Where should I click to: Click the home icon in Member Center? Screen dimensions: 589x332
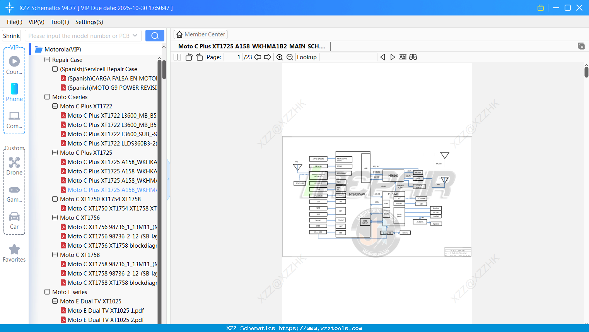pyautogui.click(x=179, y=34)
